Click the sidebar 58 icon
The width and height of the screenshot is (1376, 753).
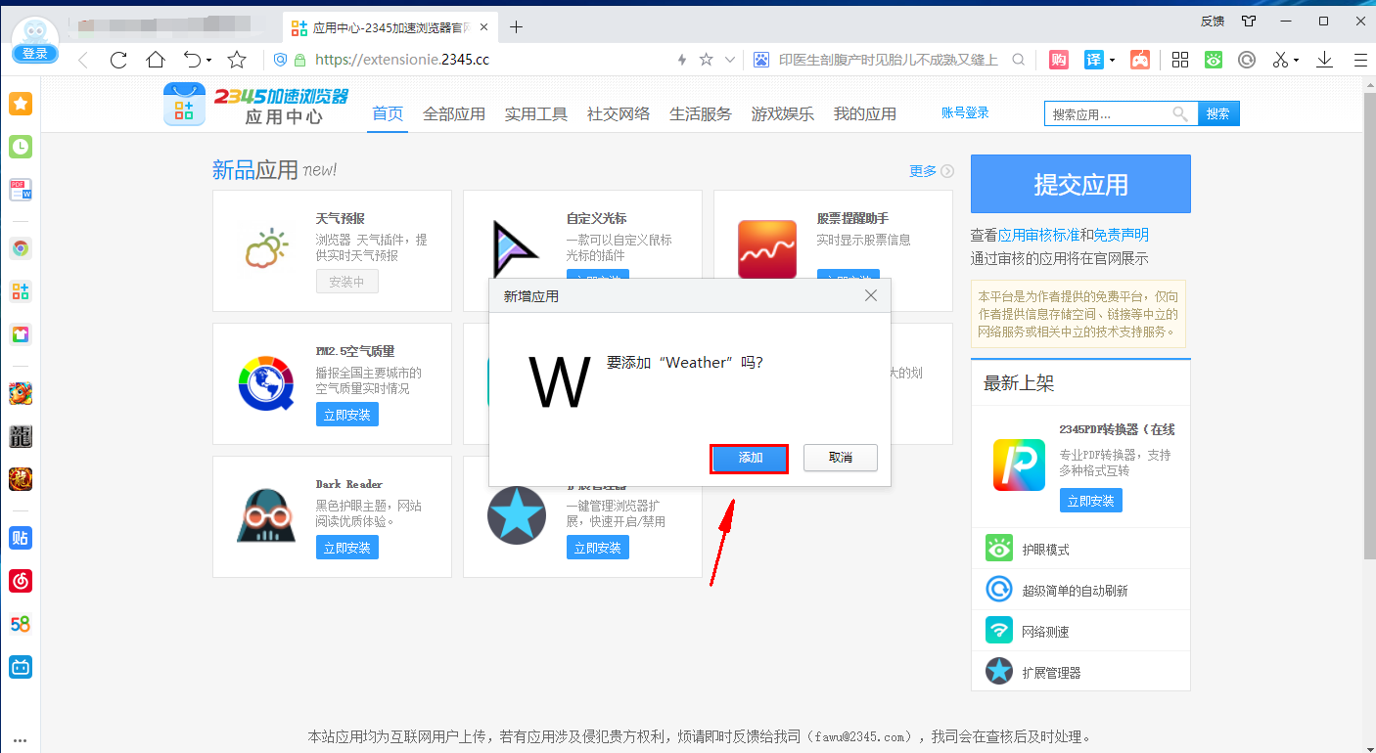click(x=21, y=624)
